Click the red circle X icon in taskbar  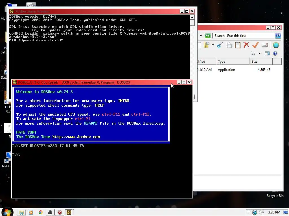(x=60, y=213)
